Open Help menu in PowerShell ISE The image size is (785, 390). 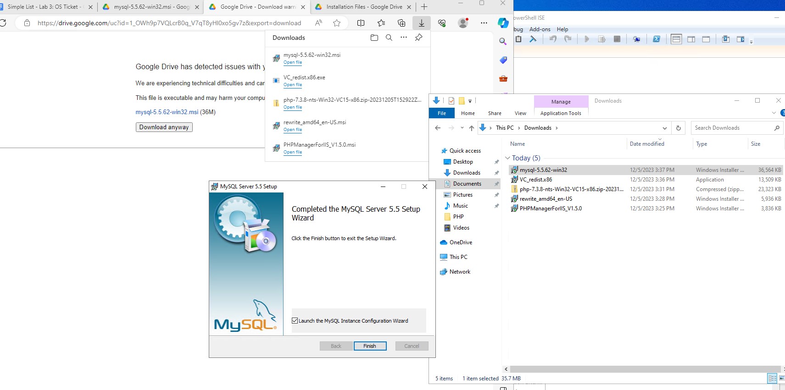pyautogui.click(x=562, y=29)
